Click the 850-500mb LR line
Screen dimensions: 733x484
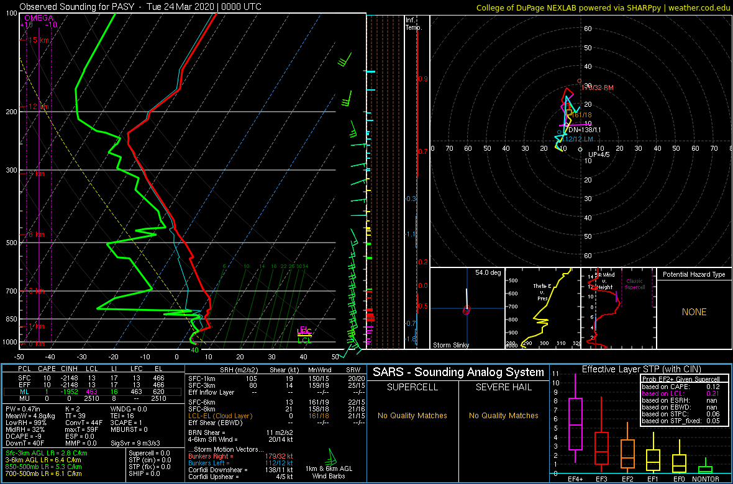pos(43,467)
